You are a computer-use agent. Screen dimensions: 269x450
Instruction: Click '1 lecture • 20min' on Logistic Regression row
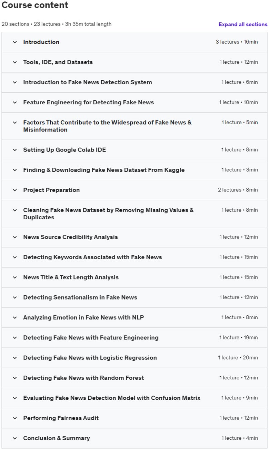[238, 358]
